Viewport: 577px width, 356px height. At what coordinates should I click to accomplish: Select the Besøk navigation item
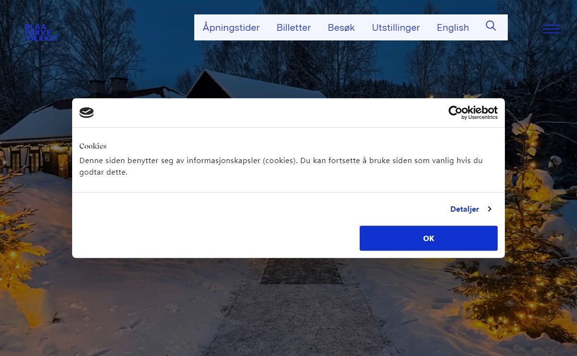coord(341,27)
